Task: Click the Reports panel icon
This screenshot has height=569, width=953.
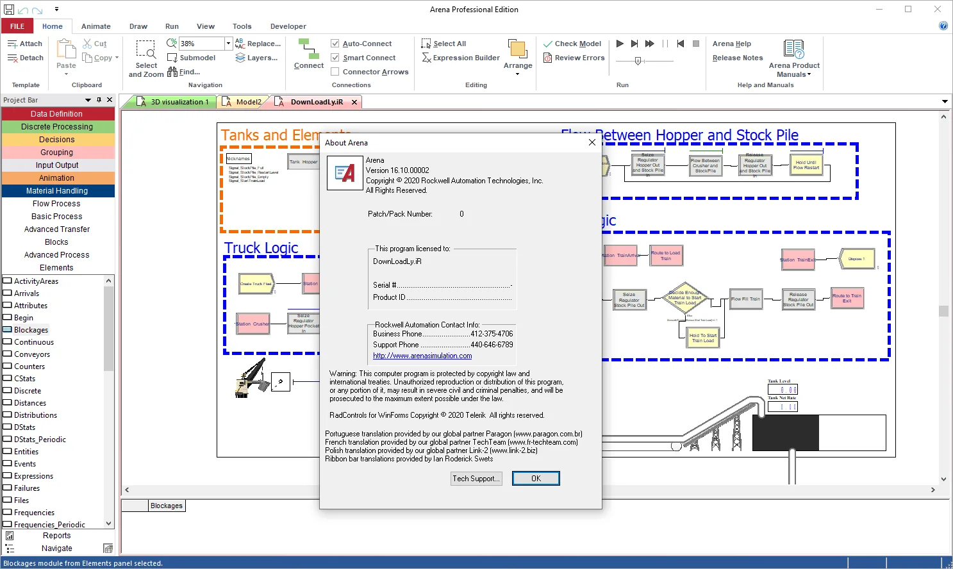Action: (x=10, y=536)
